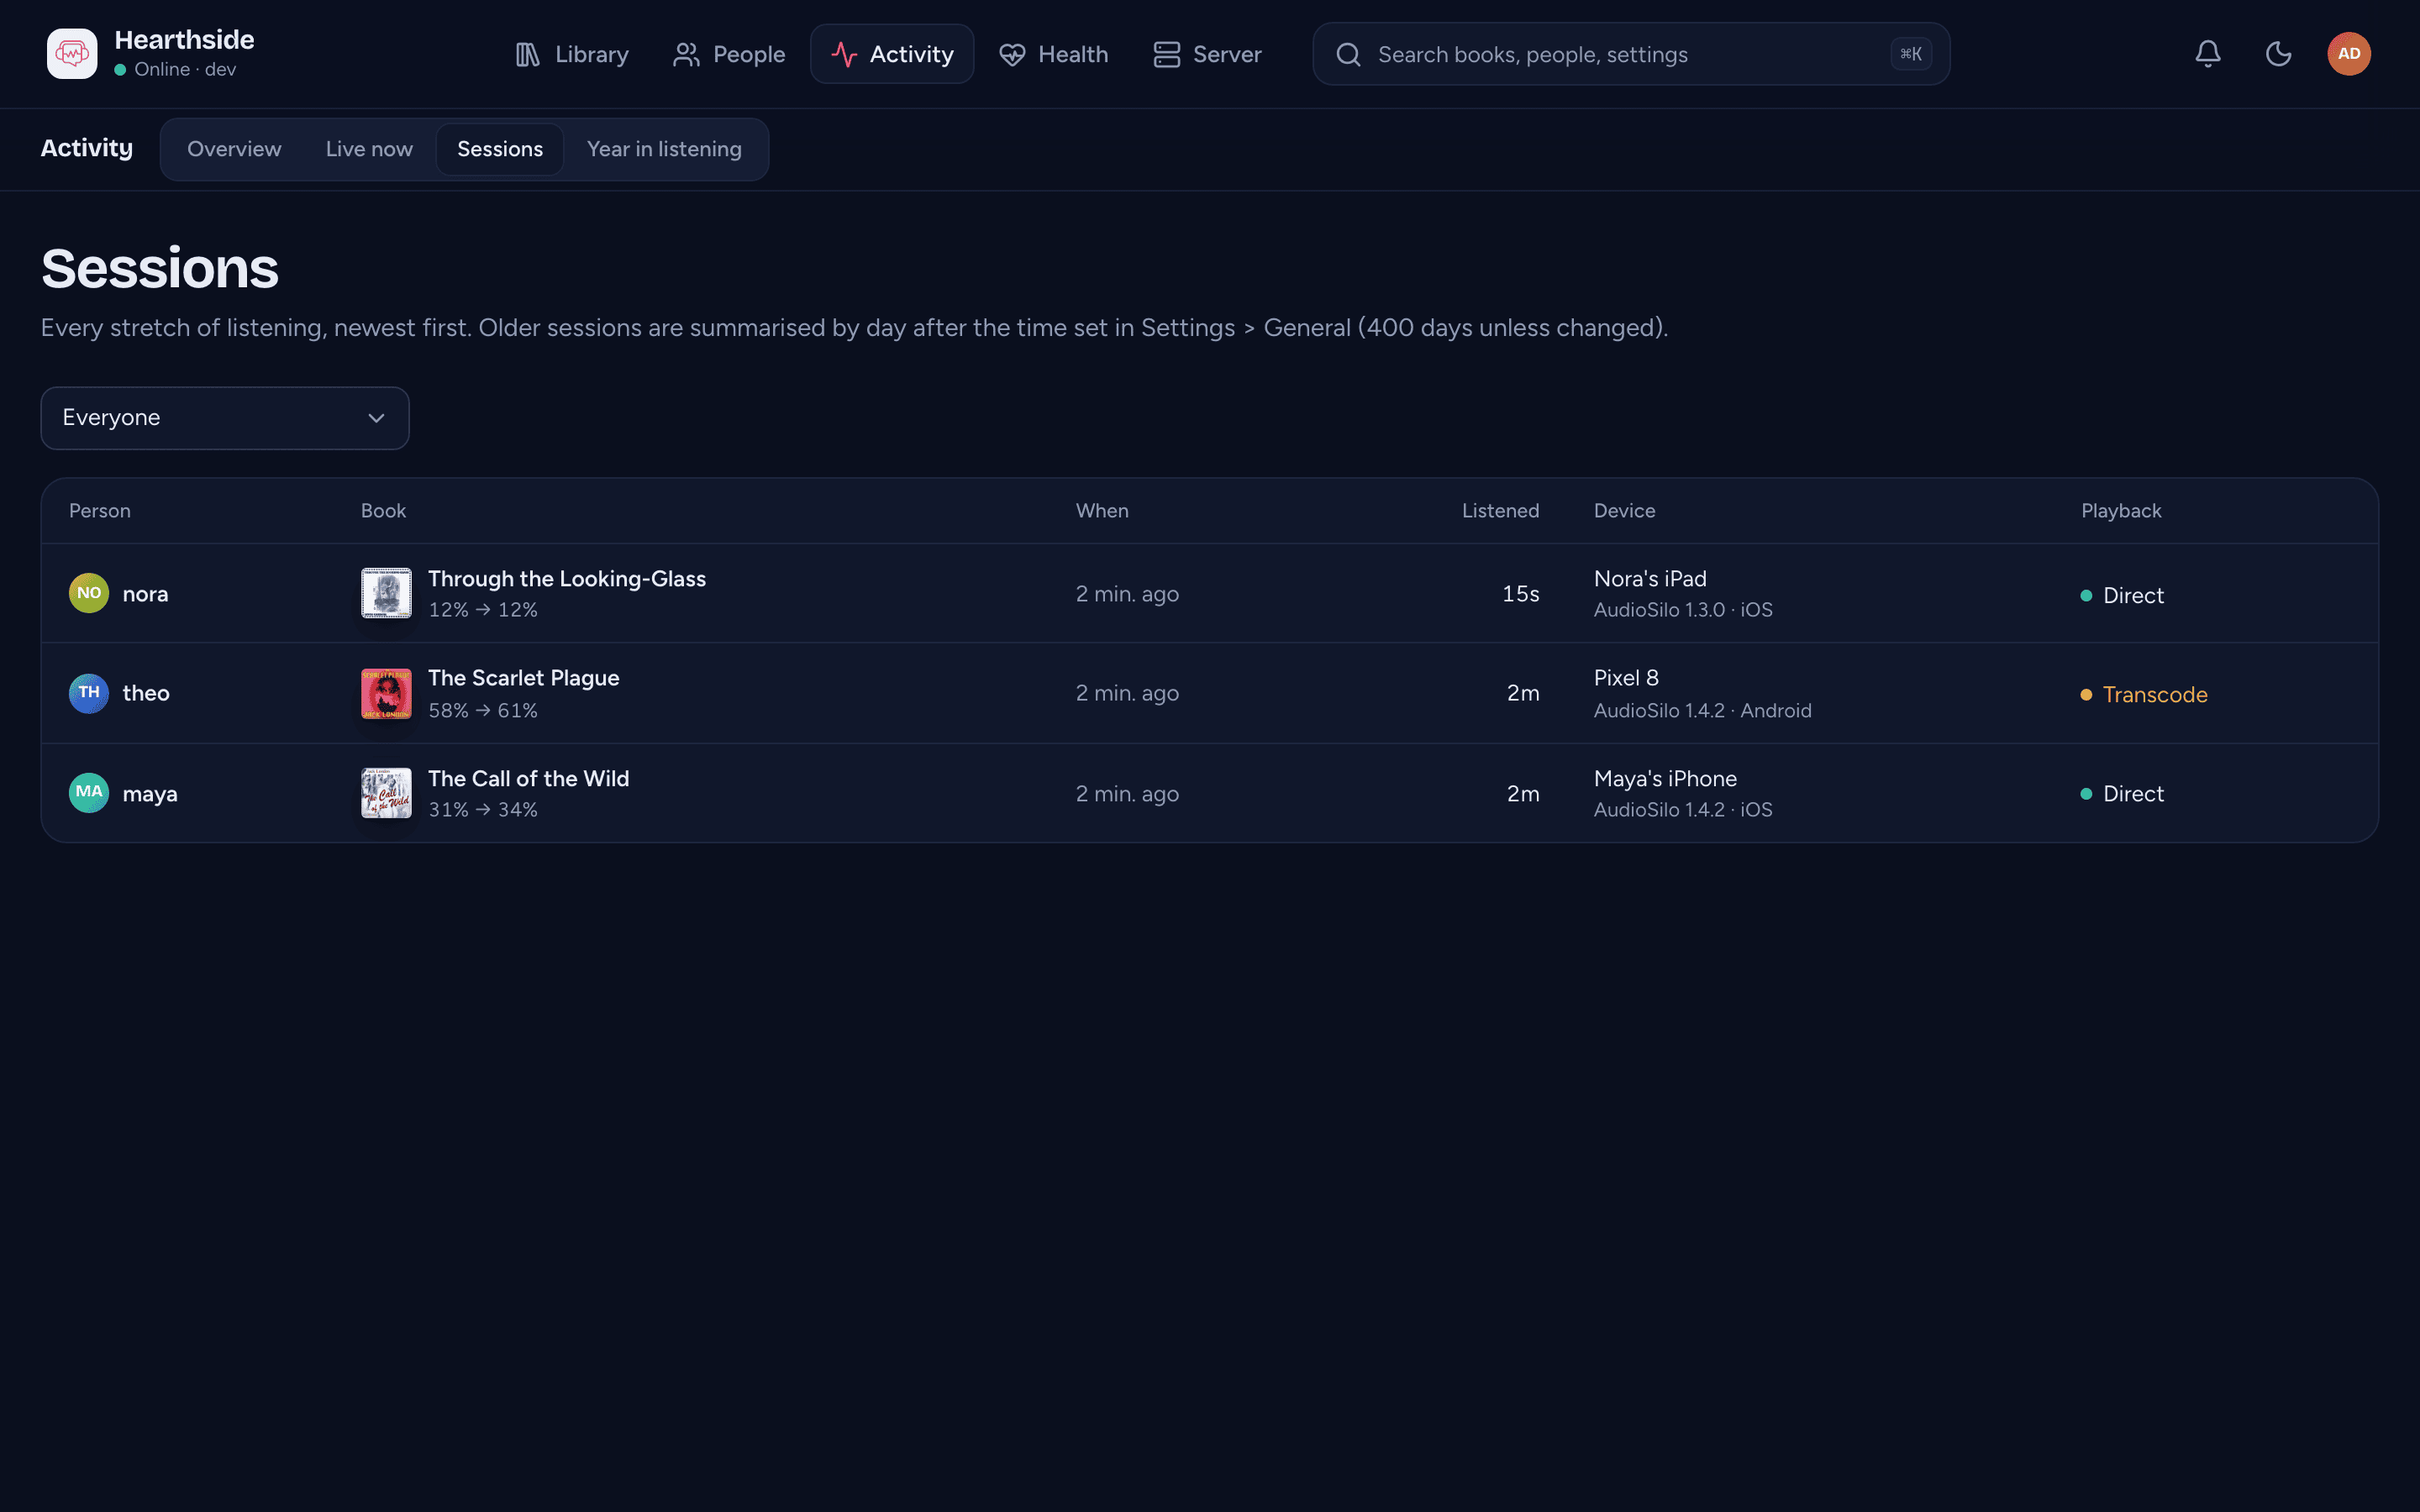This screenshot has height=1512, width=2420.
Task: Click the Hearthside logo icon
Action: [x=72, y=54]
